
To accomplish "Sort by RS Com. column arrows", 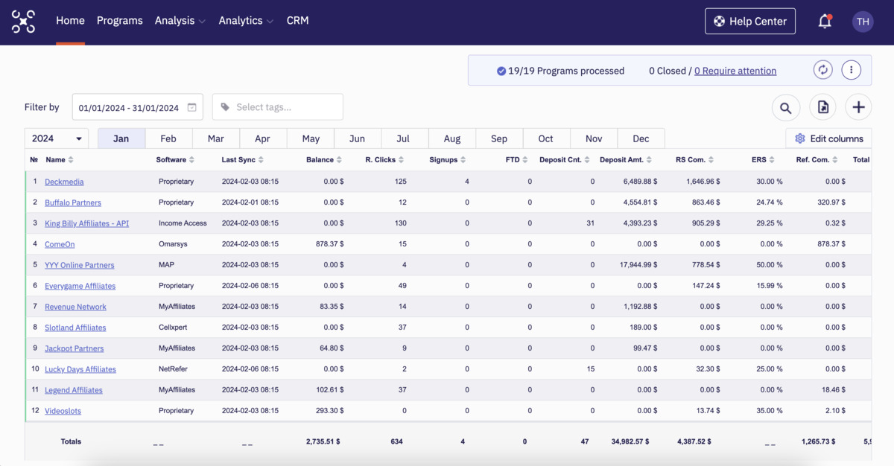I will pos(711,160).
